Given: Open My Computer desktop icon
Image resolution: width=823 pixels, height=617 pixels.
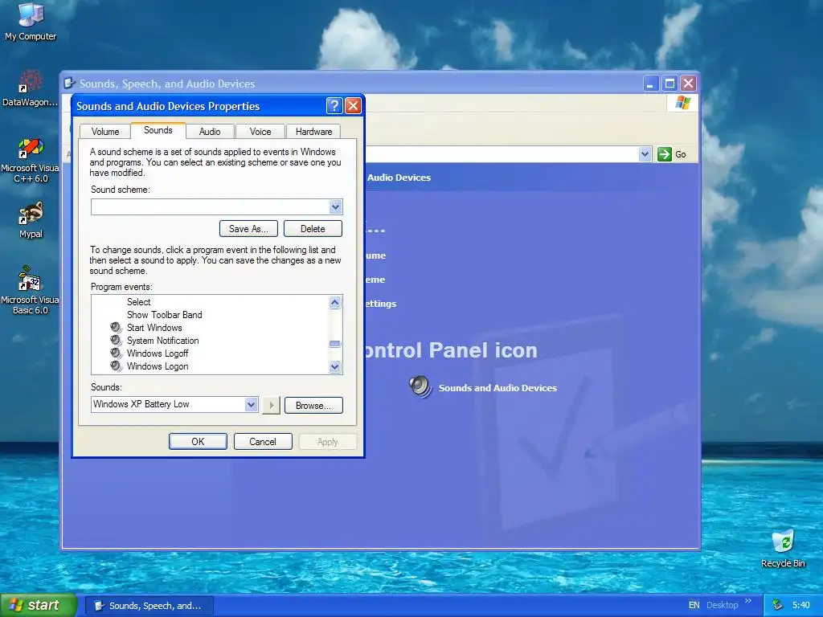Looking at the screenshot, I should [31, 22].
